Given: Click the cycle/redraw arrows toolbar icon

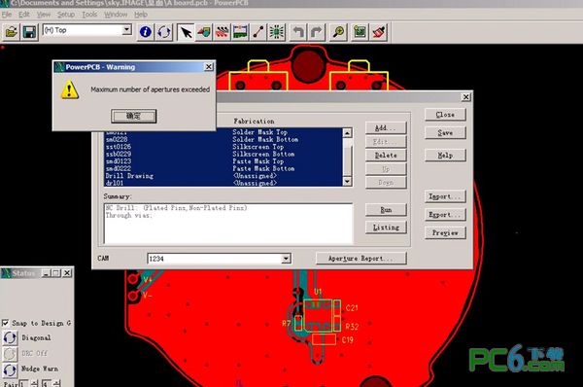Looking at the screenshot, I should click(164, 32).
